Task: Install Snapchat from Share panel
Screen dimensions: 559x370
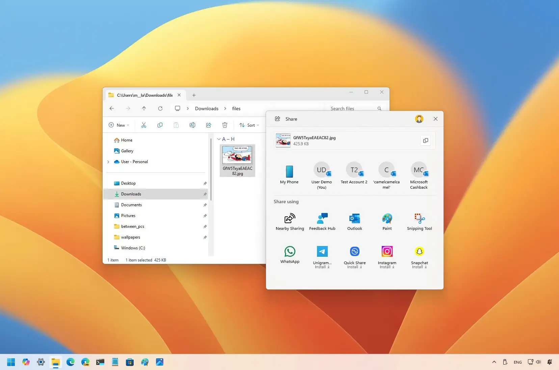Action: [419, 257]
